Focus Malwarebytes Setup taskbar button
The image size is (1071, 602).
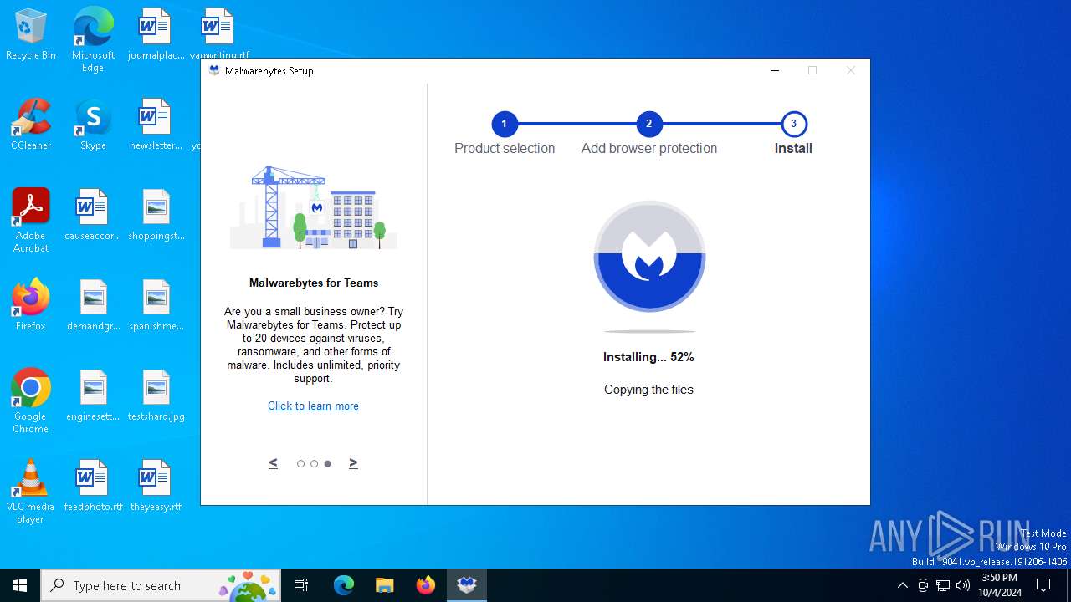(467, 585)
